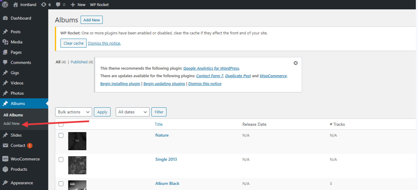The width and height of the screenshot is (418, 190).
Task: Open the Bulk actions dropdown
Action: tap(73, 112)
